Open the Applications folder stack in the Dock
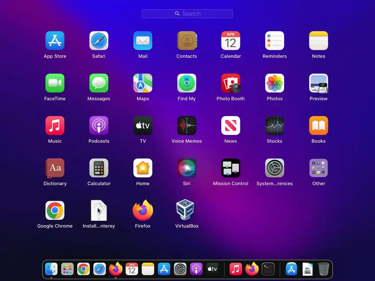This screenshot has width=375, height=281. [291, 269]
